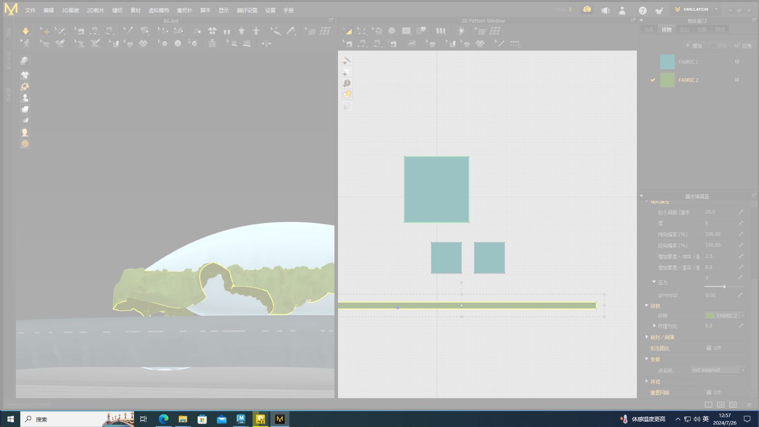Screen dimensions: 759x427
Task: Select the Rectangle pattern tool in 2D toolbar
Action: pos(406,31)
